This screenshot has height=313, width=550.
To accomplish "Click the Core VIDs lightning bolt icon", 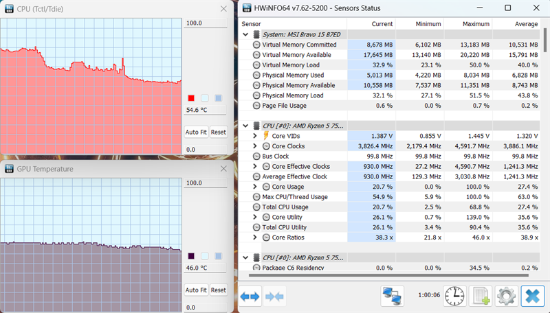I will (266, 135).
